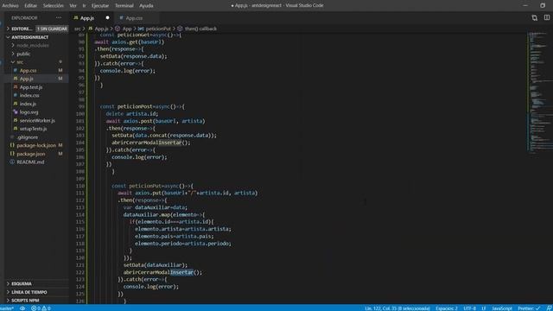Split the editor with the split icon
The width and height of the screenshot is (553, 311).
547,17
